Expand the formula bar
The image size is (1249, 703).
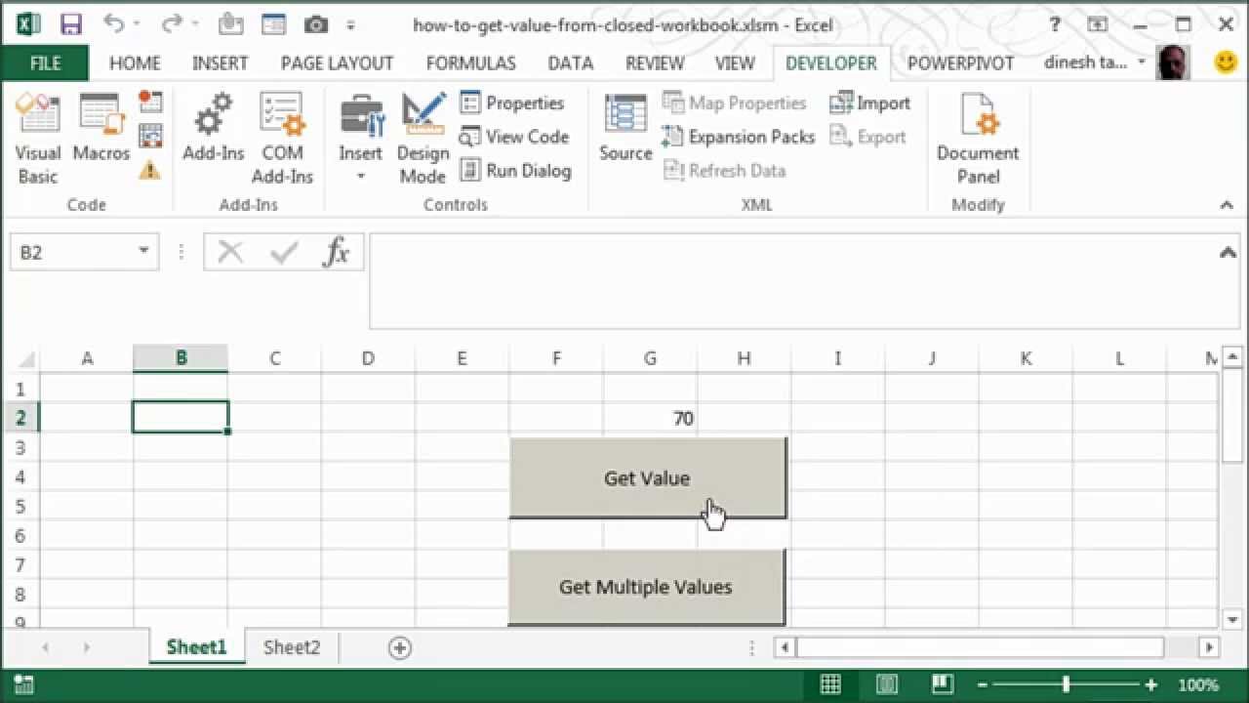1228,253
